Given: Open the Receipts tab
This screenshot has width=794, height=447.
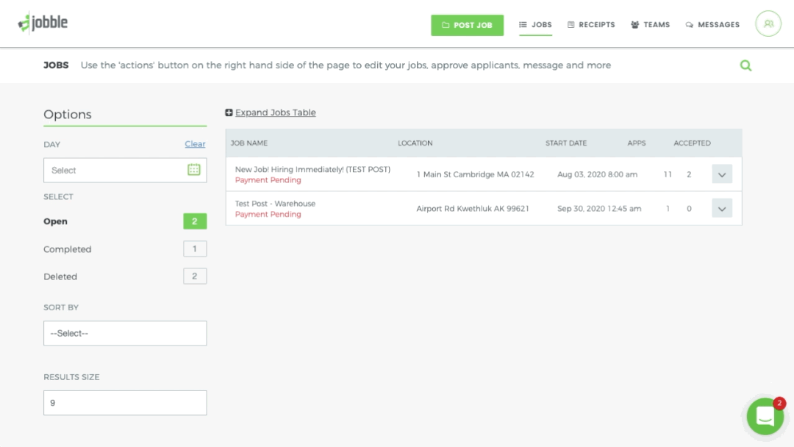Looking at the screenshot, I should pos(591,25).
